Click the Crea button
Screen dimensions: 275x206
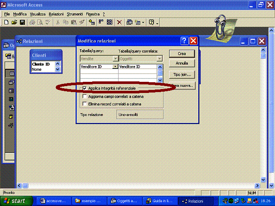click(182, 54)
